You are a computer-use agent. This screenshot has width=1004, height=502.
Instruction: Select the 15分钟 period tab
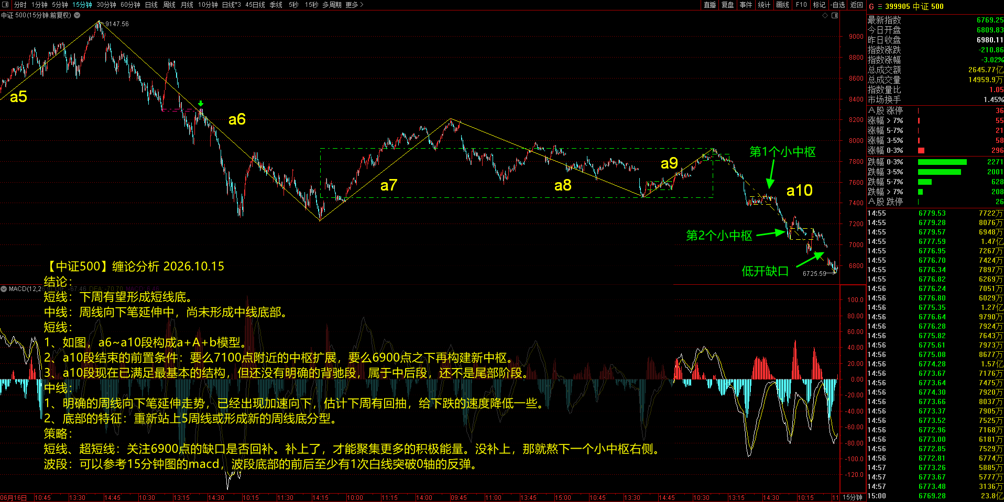click(82, 5)
